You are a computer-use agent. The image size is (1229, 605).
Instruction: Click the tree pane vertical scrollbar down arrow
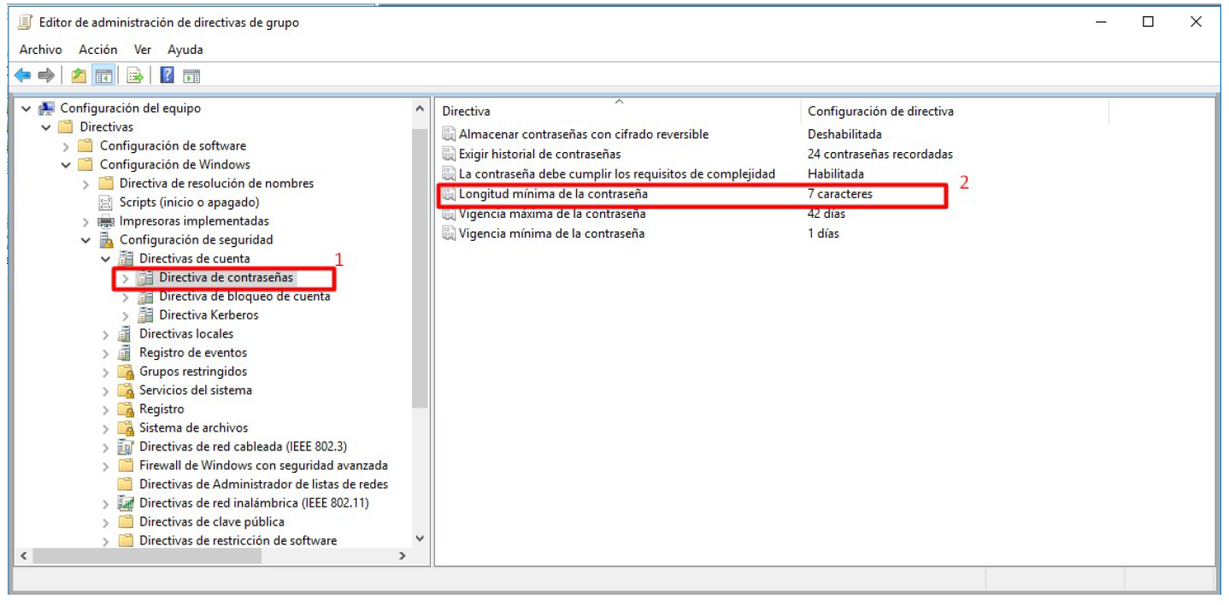(419, 537)
